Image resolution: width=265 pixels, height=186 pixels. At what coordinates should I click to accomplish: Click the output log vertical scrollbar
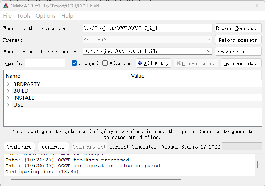point(258,165)
